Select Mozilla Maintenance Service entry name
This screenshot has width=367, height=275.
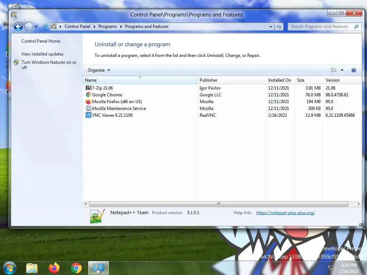point(119,108)
